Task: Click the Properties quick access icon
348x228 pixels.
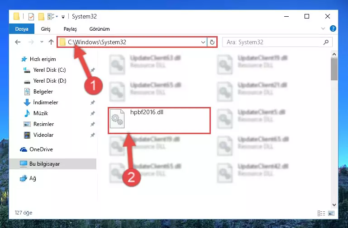Action: 31,17
